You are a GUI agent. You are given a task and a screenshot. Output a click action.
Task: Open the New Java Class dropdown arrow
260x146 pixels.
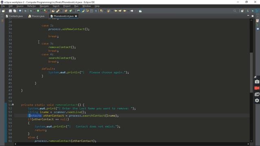[74, 11]
